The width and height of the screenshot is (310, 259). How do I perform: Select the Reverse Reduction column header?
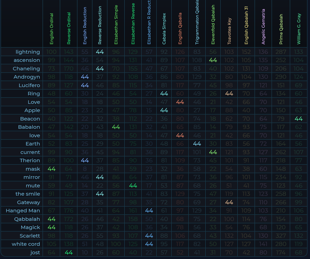coord(100,25)
